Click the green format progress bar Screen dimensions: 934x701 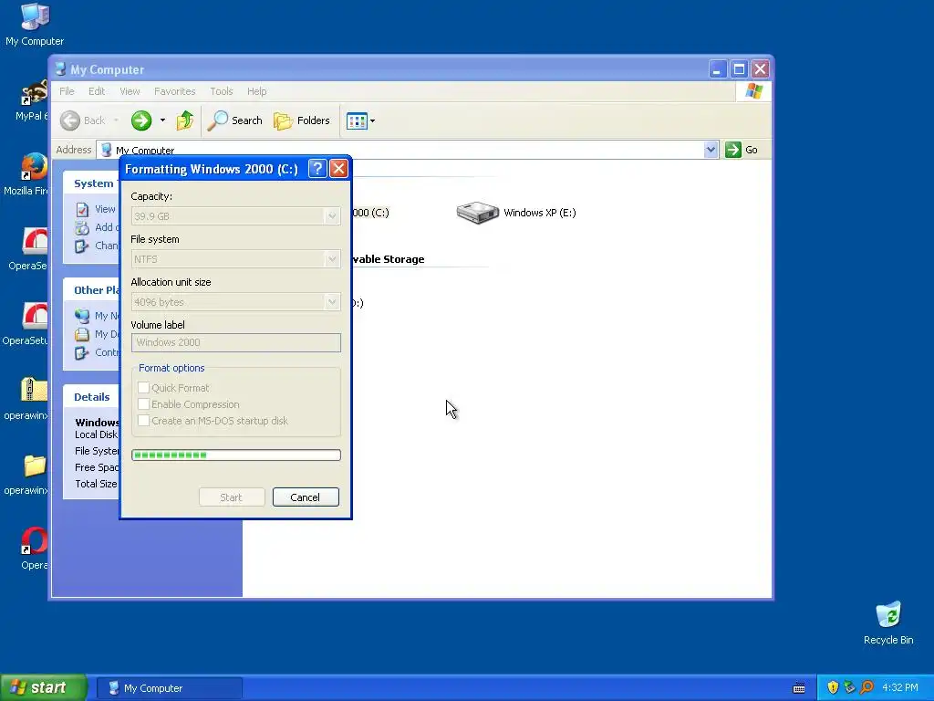coord(236,455)
